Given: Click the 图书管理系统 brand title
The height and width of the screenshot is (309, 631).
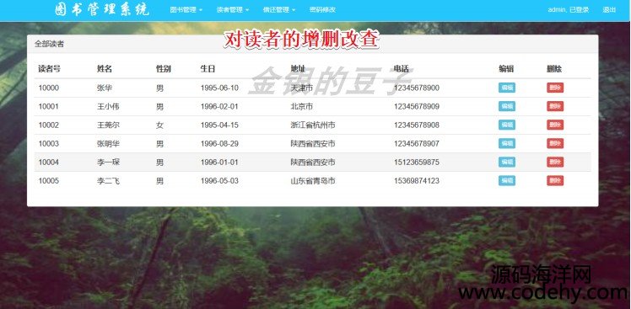Looking at the screenshot, I should pyautogui.click(x=102, y=9).
